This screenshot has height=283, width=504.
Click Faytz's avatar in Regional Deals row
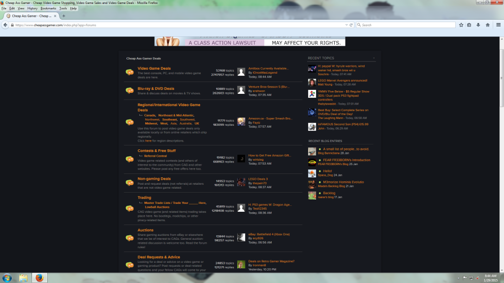[x=241, y=122]
